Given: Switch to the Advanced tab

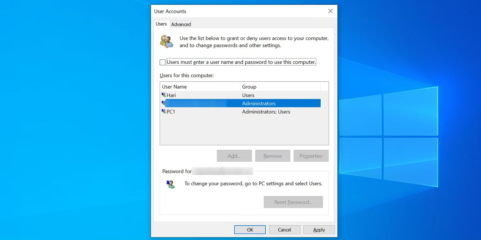Looking at the screenshot, I should click(x=181, y=24).
